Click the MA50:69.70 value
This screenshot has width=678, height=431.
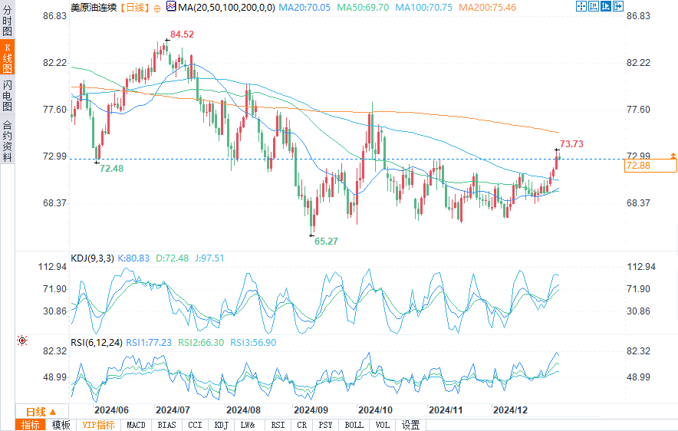coord(363,8)
